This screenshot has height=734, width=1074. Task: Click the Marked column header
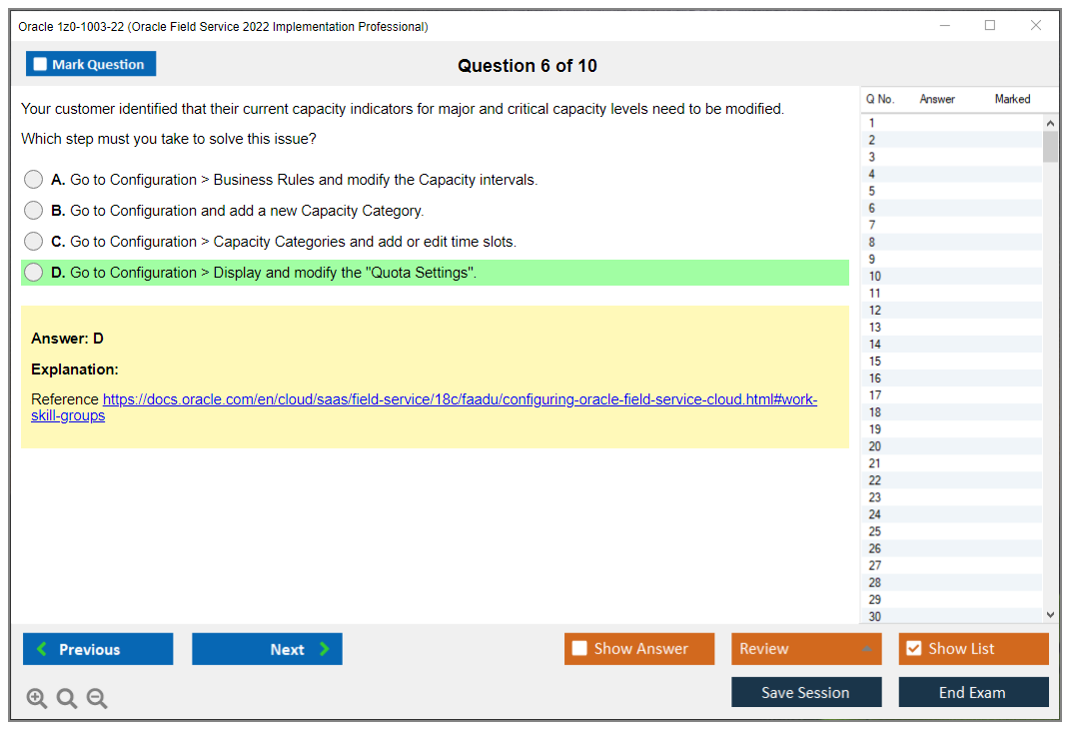1012,99
